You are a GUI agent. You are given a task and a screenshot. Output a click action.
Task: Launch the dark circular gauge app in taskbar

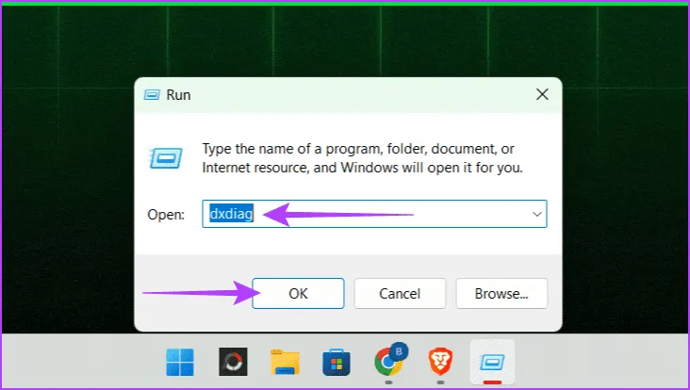pyautogui.click(x=231, y=361)
